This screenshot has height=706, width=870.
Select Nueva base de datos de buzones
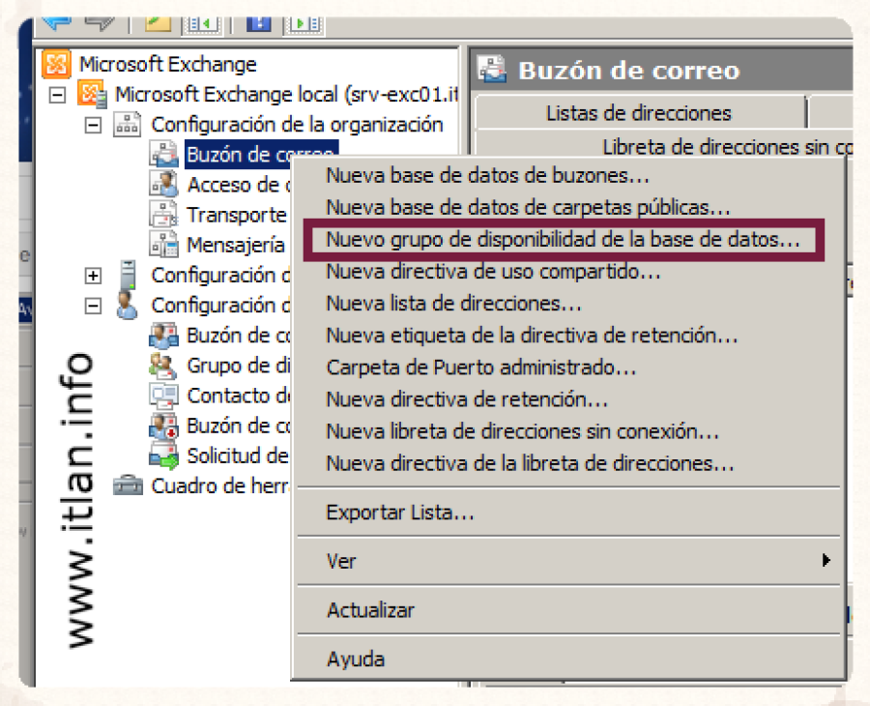487,176
